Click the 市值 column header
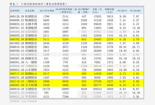 tap(97, 11)
